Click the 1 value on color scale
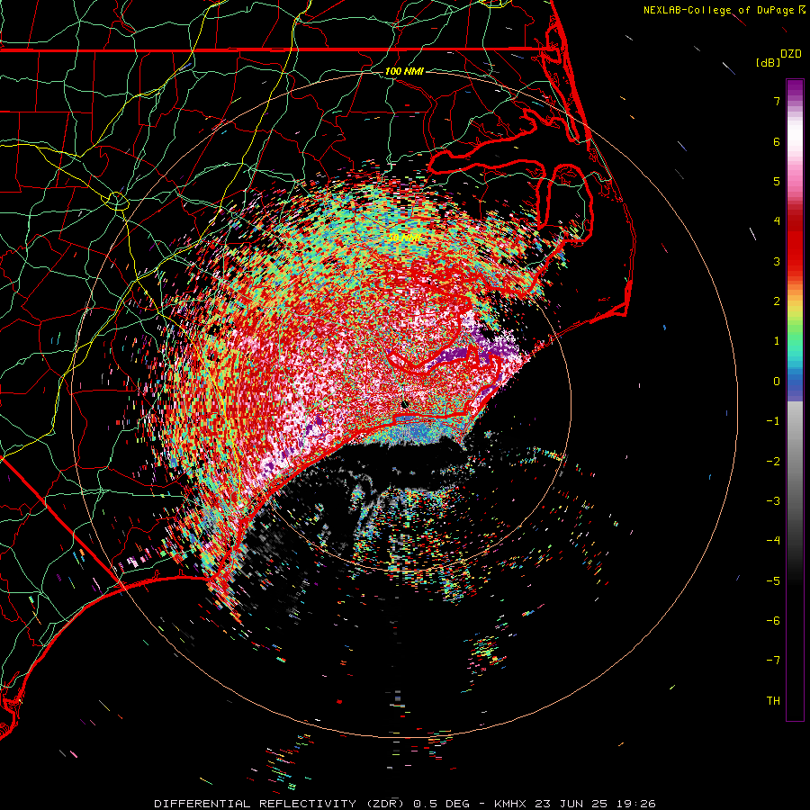This screenshot has height=810, width=810. (777, 341)
